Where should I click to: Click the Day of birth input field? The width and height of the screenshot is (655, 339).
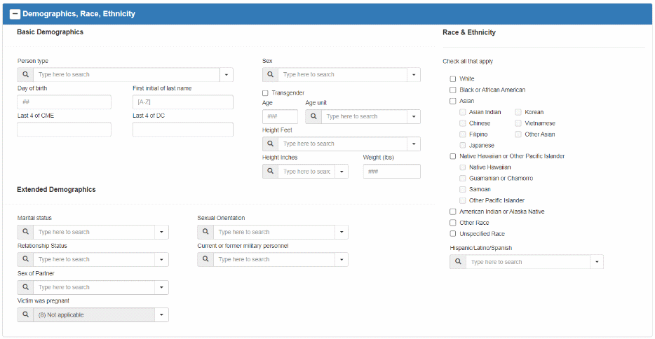64,102
